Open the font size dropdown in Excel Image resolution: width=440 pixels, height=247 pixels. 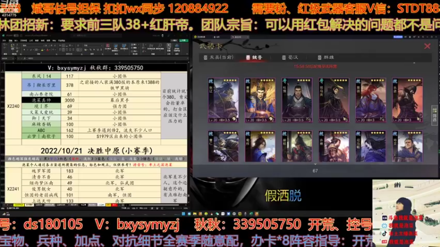click(49, 46)
